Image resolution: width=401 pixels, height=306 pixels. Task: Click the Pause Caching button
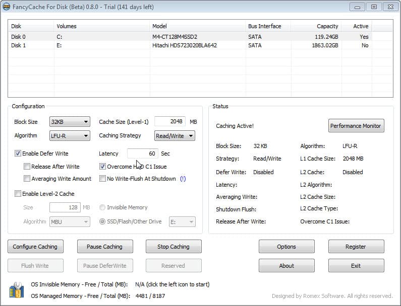105,247
